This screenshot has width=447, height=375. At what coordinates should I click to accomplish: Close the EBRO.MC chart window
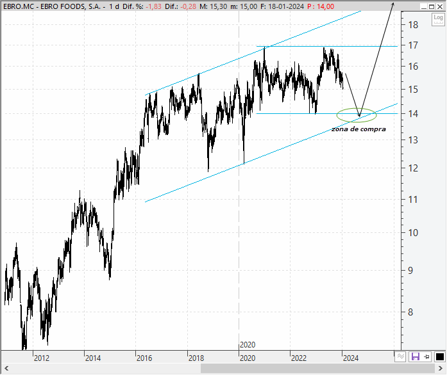tap(440, 6)
